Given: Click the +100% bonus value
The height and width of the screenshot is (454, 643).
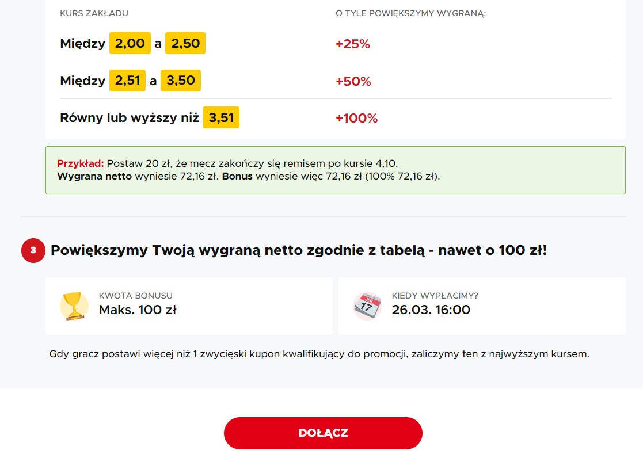Looking at the screenshot, I should [x=356, y=119].
